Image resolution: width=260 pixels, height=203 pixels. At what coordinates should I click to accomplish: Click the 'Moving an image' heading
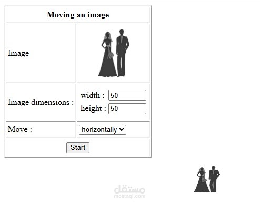tap(78, 15)
